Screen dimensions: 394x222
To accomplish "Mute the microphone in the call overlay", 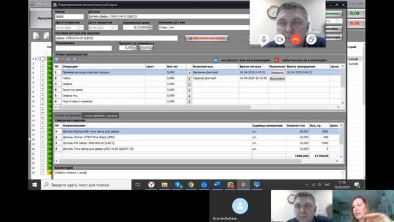I will tap(263, 39).
